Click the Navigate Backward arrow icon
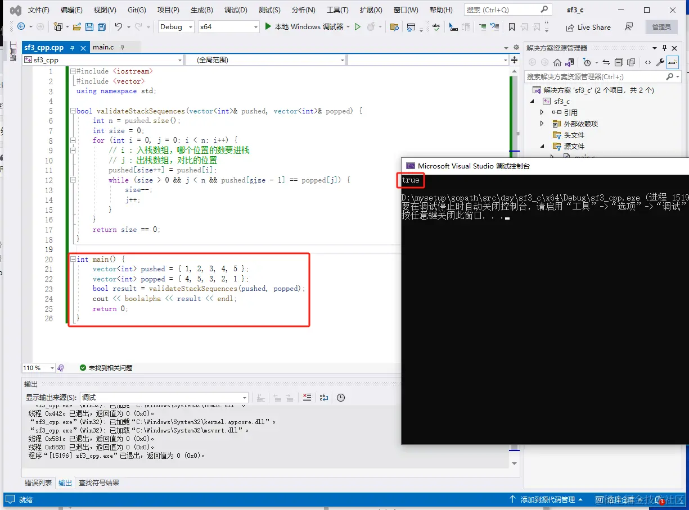Screen dimensions: 689x510 tap(21, 26)
